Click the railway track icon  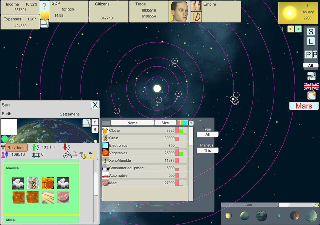coord(36,155)
